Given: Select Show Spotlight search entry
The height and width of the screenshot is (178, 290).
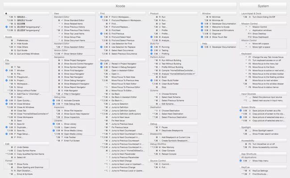Looking at the screenshot, I should tap(263, 130).
